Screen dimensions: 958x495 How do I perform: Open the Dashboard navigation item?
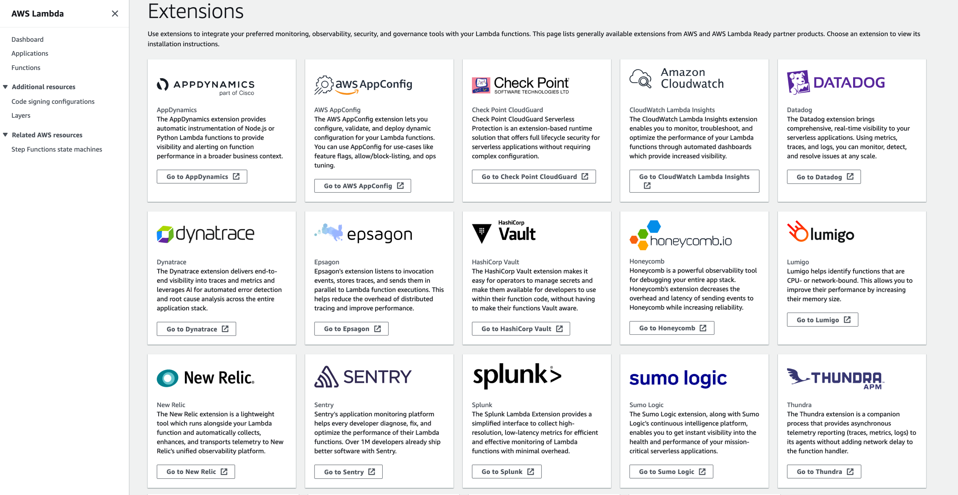(x=27, y=39)
